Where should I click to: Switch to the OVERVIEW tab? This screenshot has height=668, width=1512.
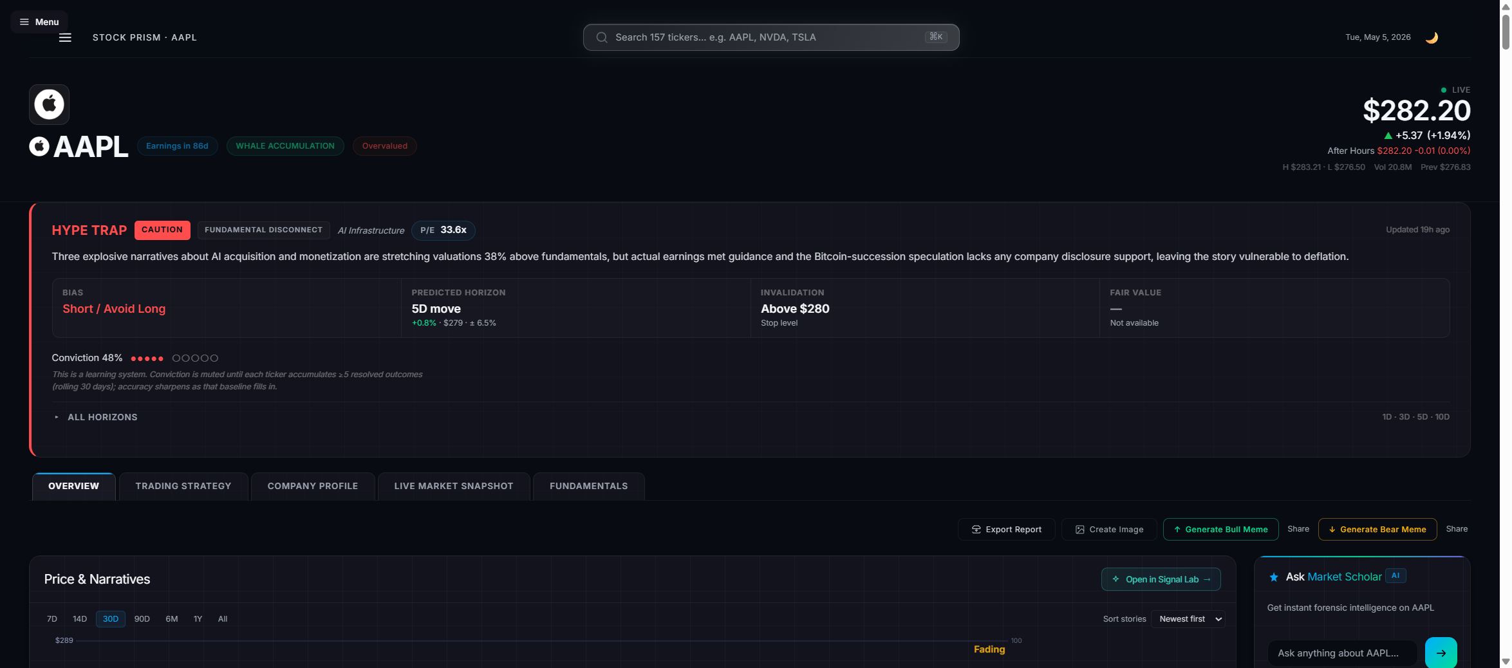tap(73, 486)
